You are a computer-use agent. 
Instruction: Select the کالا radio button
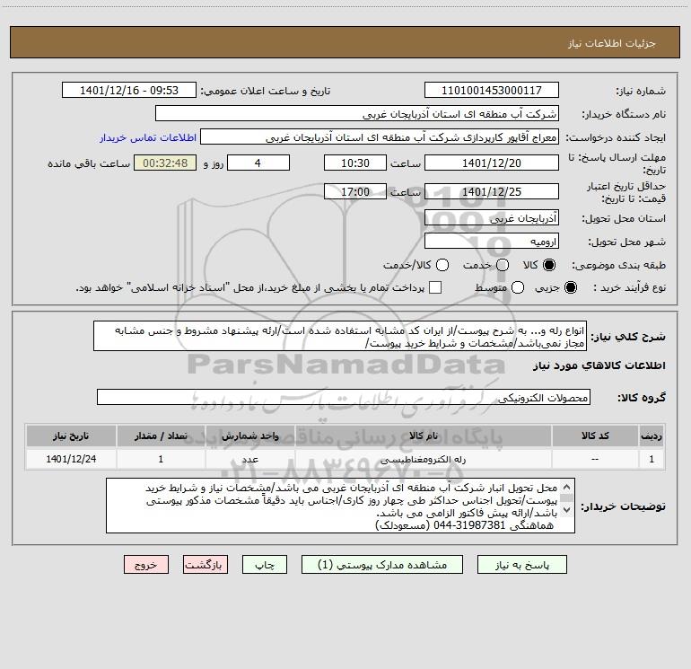pyautogui.click(x=549, y=265)
